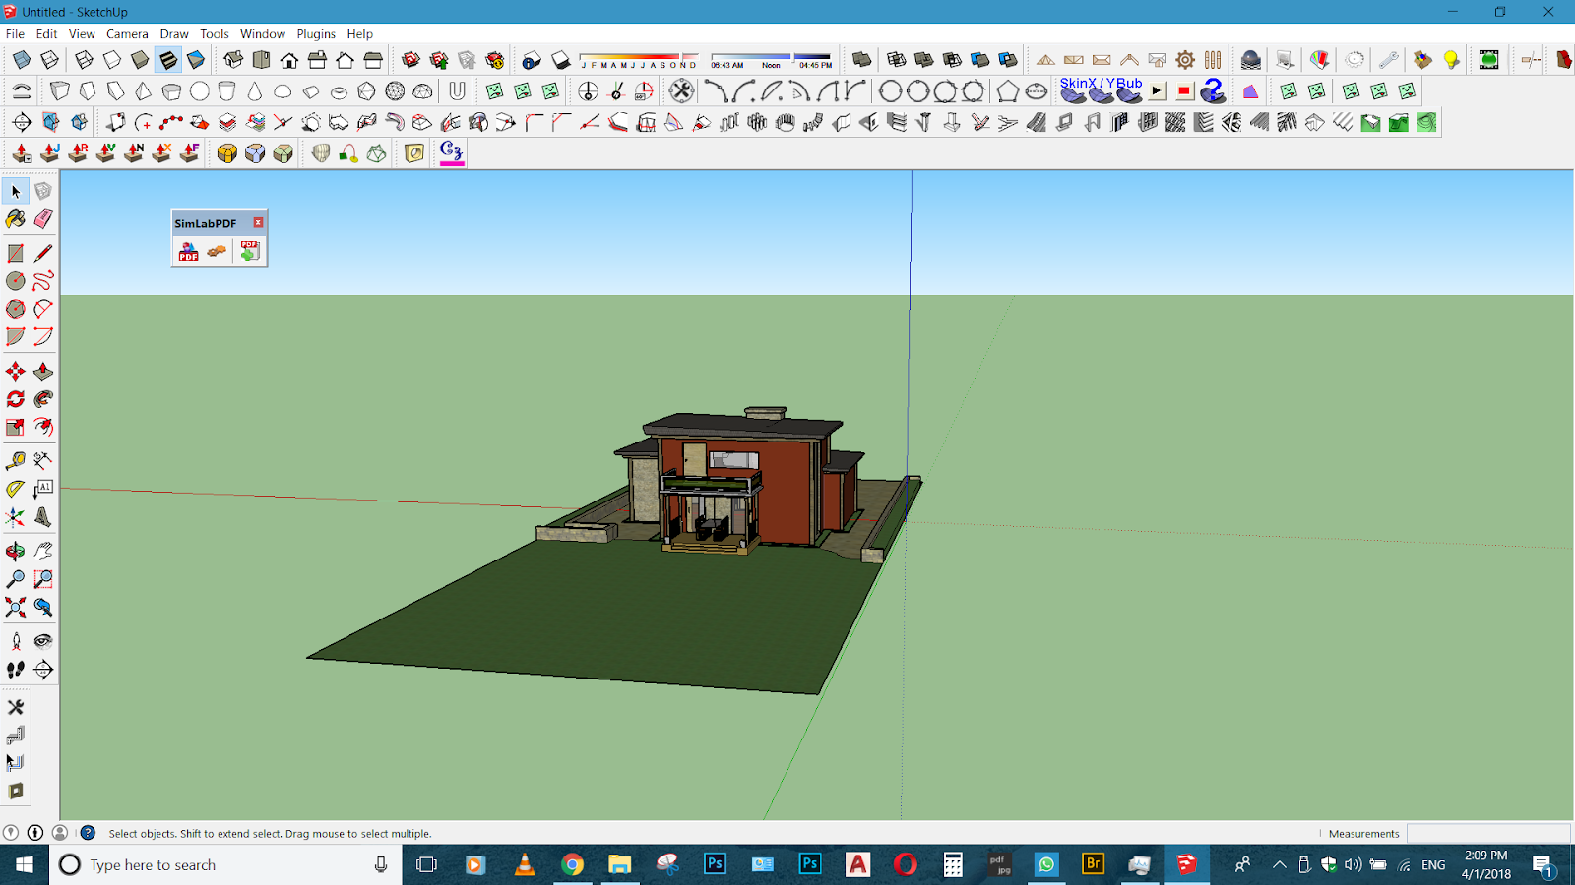The width and height of the screenshot is (1575, 885).
Task: Select the Tape Measure tool
Action: coord(16,459)
